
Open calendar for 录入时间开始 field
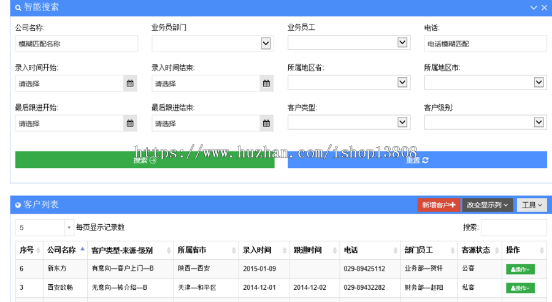(x=130, y=83)
